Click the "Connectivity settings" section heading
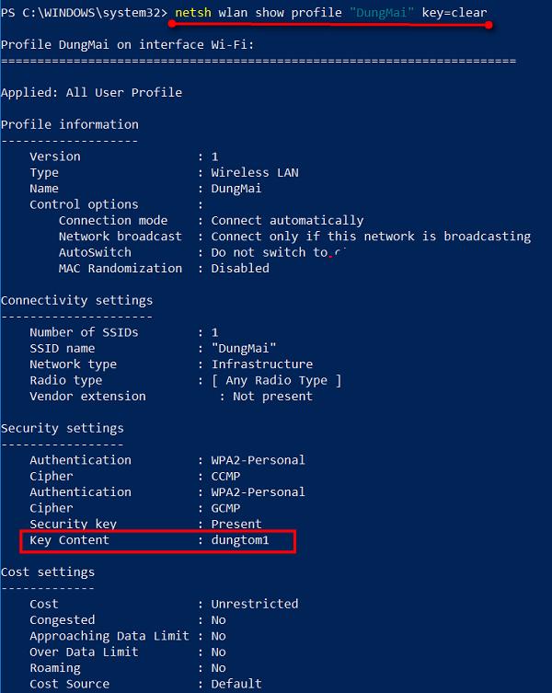This screenshot has width=552, height=693. pyautogui.click(x=77, y=300)
